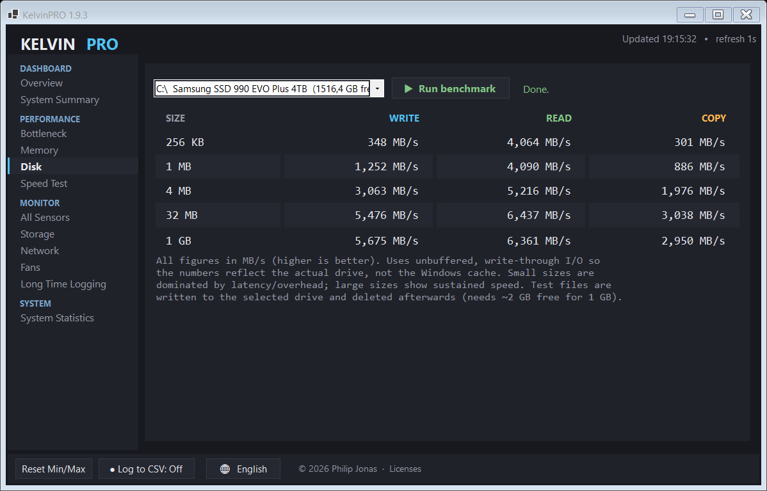Click the 3,063 MB/s write value
The width and height of the screenshot is (767, 491).
pos(387,191)
